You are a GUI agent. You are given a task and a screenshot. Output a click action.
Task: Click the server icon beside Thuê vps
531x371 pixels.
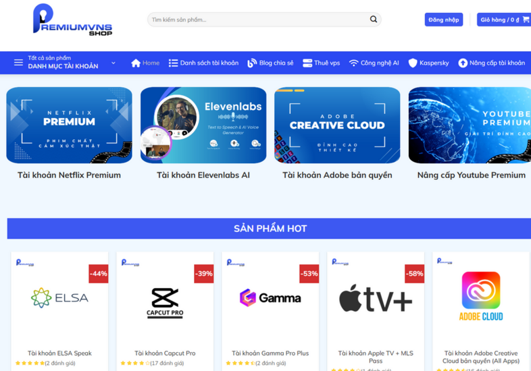click(x=307, y=63)
